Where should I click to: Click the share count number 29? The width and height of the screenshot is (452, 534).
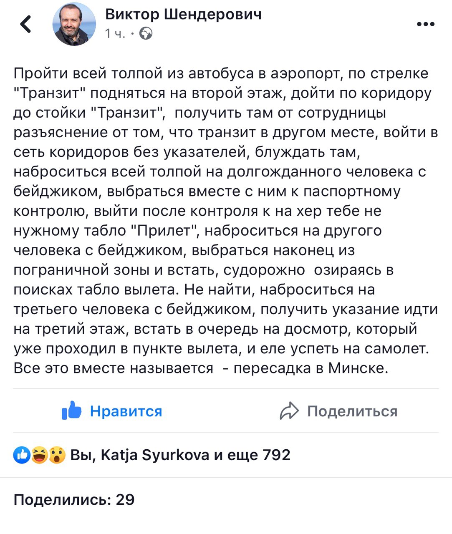click(x=125, y=499)
